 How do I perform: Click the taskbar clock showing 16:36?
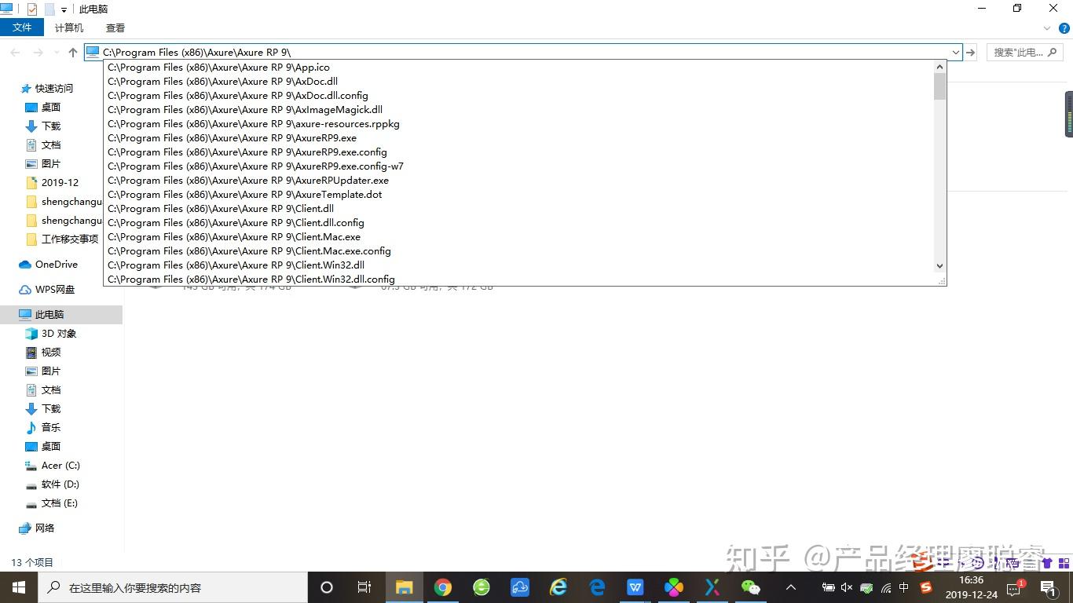click(x=972, y=587)
